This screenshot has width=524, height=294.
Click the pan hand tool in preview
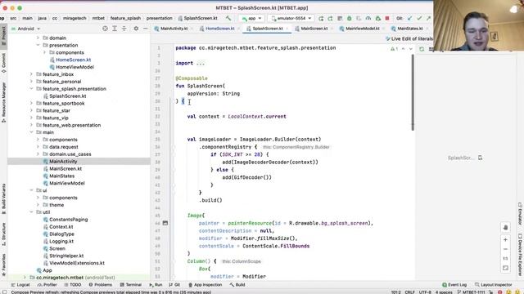point(505,227)
